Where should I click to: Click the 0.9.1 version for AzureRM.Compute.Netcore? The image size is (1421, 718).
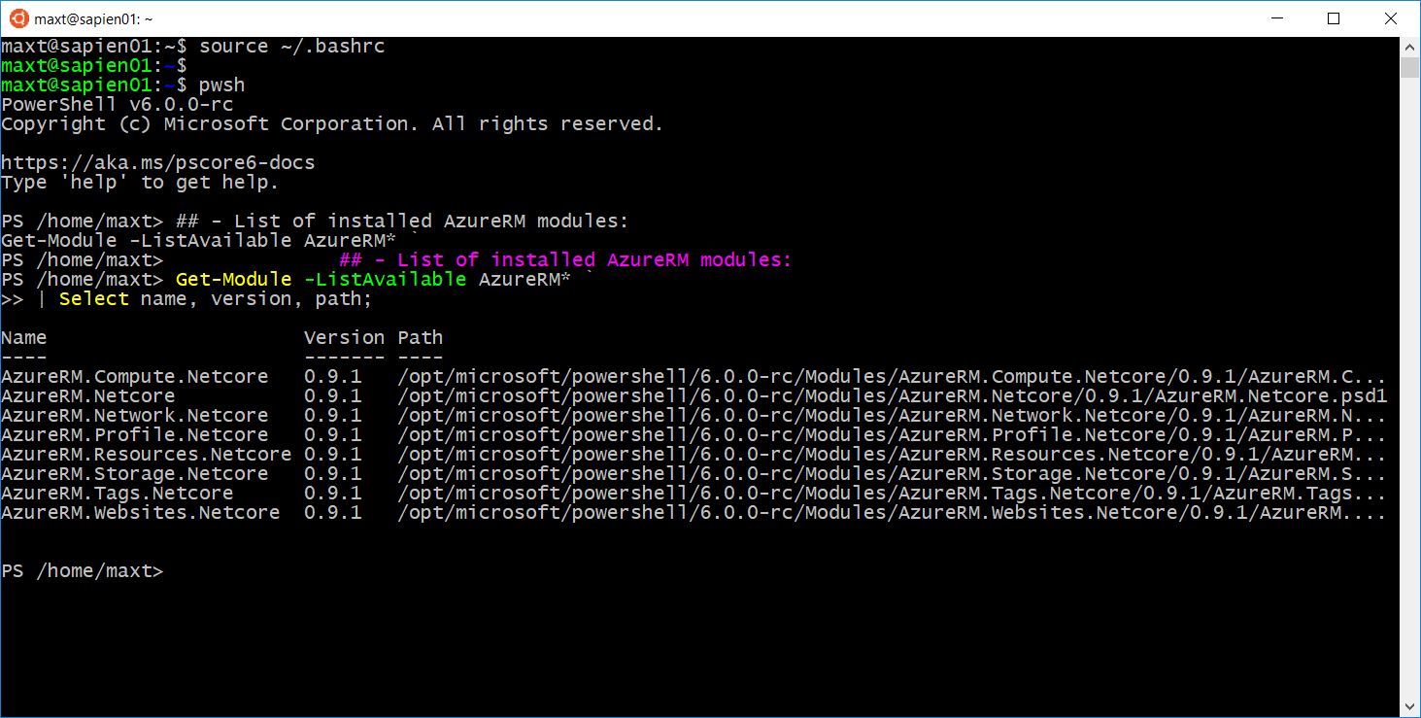pos(333,377)
